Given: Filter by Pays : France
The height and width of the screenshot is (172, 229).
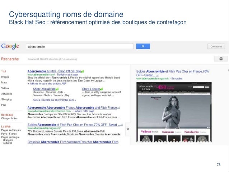Looking at the screenshot, I should 9,134.
